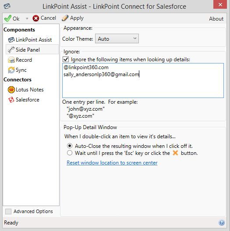The height and width of the screenshot is (231, 230).
Task: Click inside the ignore list text box
Action: (143, 80)
